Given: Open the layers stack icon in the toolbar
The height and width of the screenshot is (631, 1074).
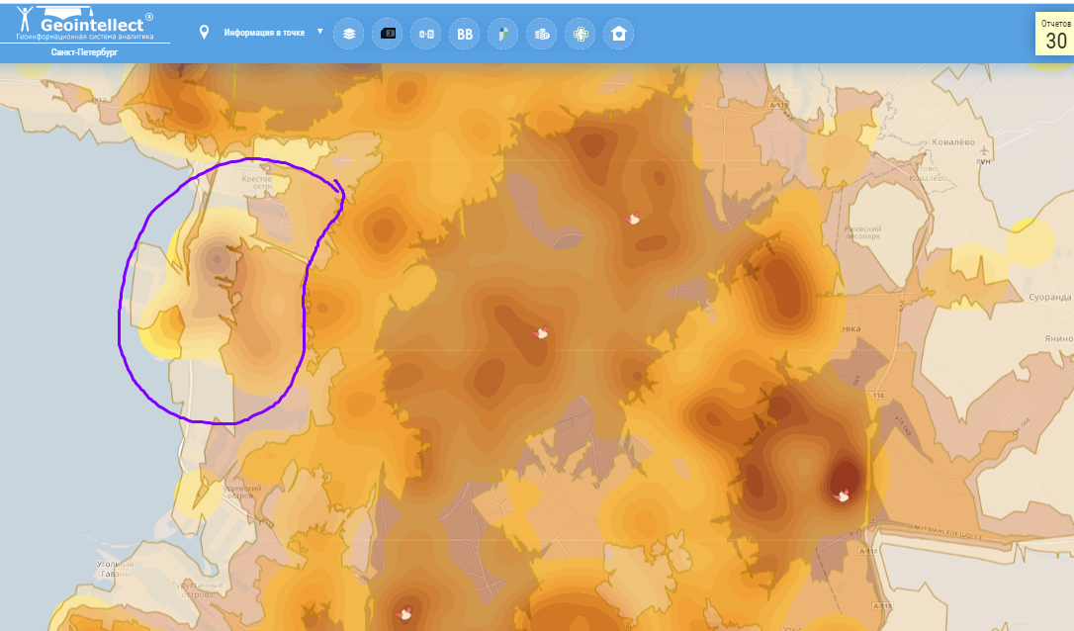Looking at the screenshot, I should point(348,34).
